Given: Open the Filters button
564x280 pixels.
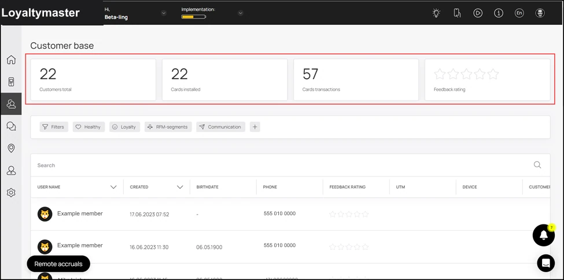Looking at the screenshot, I should click(x=54, y=127).
